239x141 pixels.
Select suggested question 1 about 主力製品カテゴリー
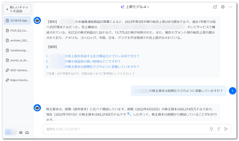pyautogui.click(x=93, y=56)
